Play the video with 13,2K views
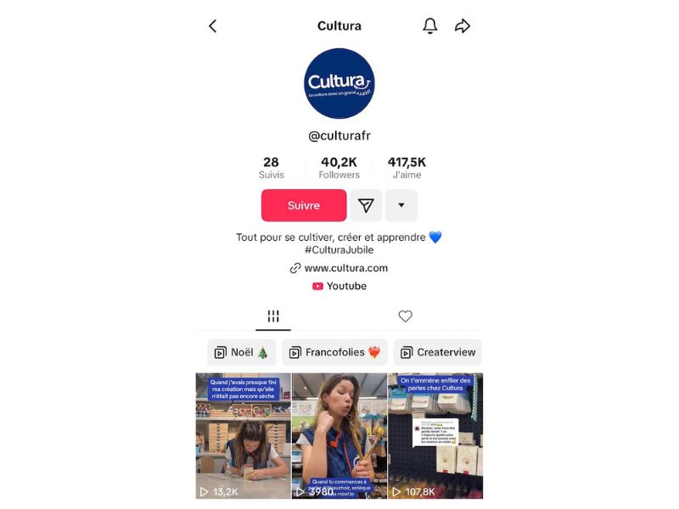 click(243, 436)
